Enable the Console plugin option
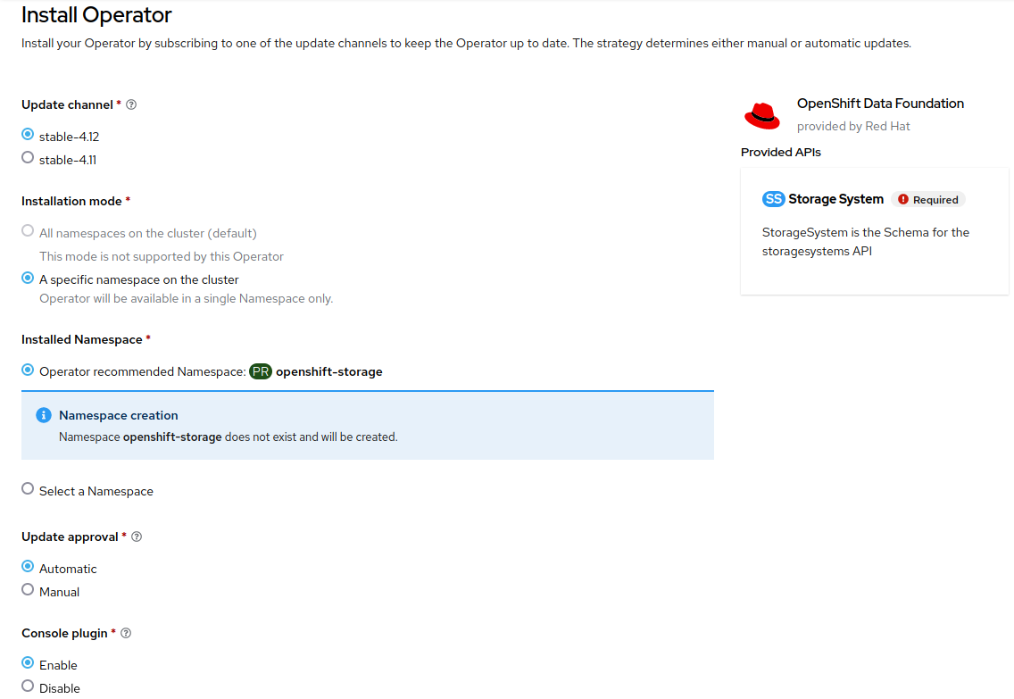Viewport: 1014px width, 699px height. (x=27, y=664)
